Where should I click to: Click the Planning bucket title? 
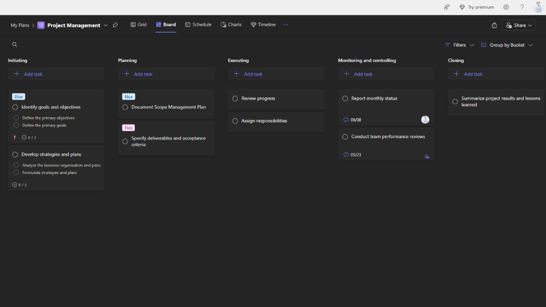[128, 60]
